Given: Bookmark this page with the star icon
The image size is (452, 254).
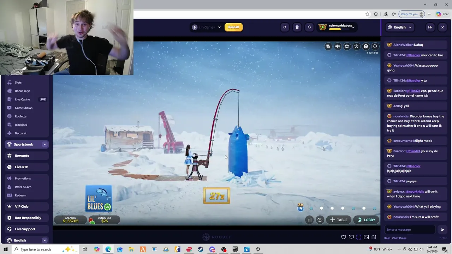Looking at the screenshot, I should point(367,14).
